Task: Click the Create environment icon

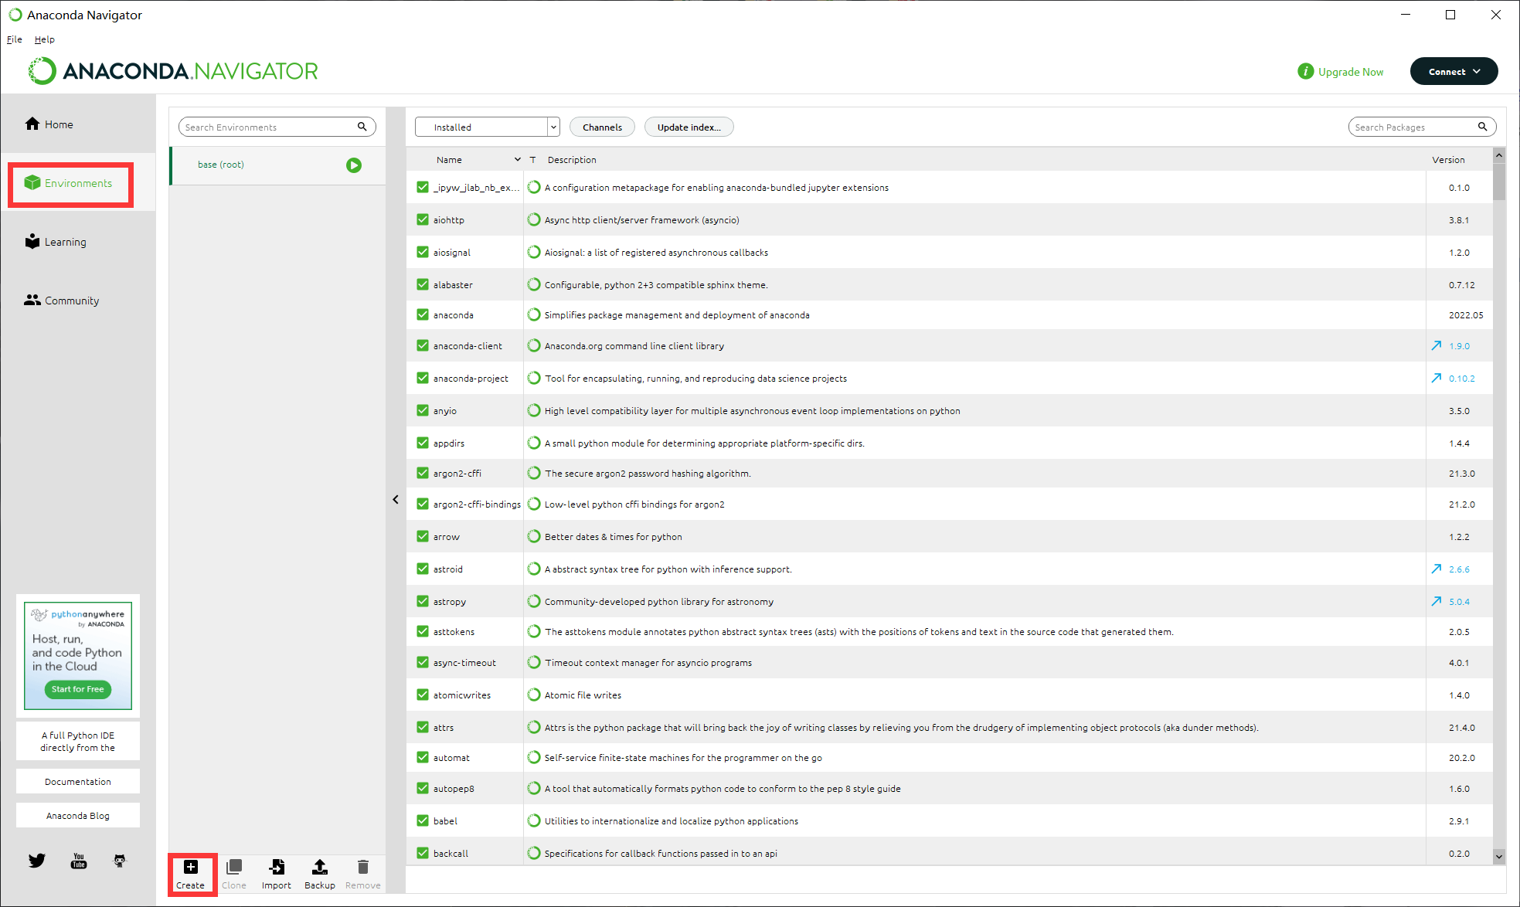Action: 191,867
